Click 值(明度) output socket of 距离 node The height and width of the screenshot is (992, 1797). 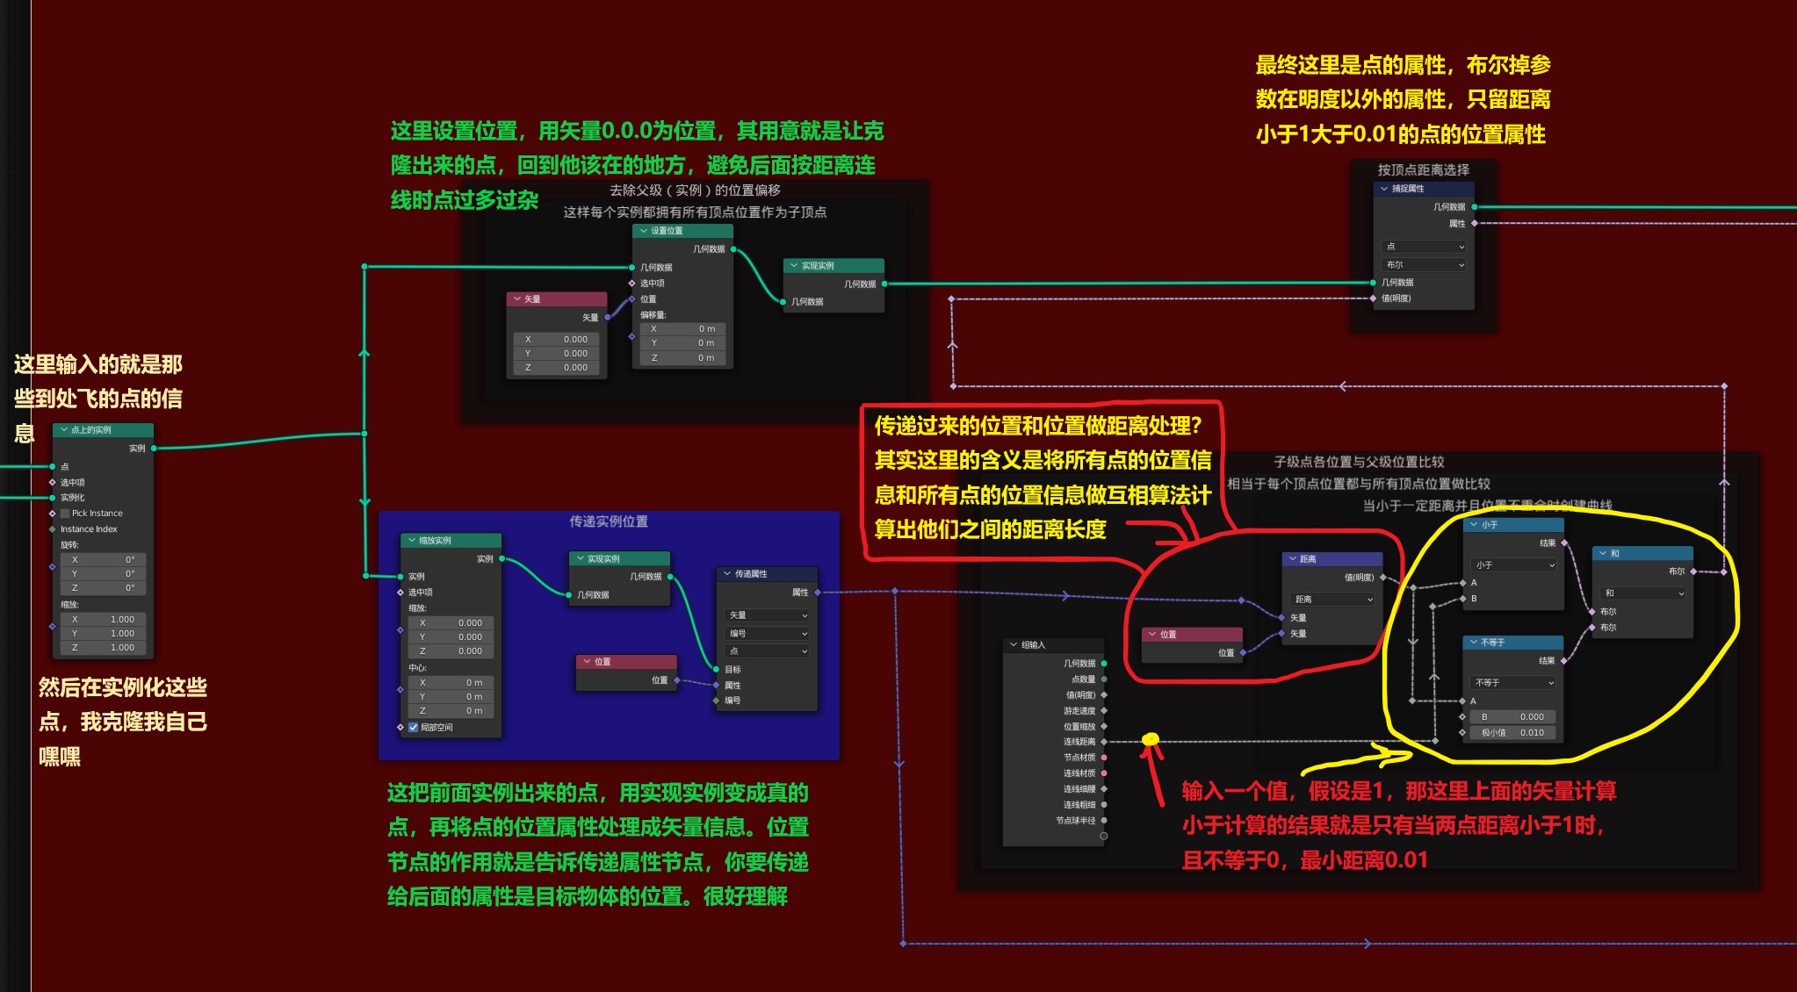1382,578
